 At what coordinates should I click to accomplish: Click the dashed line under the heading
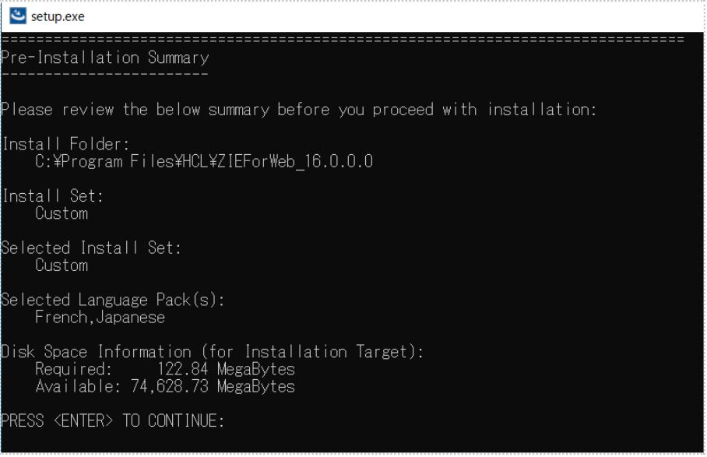point(104,74)
